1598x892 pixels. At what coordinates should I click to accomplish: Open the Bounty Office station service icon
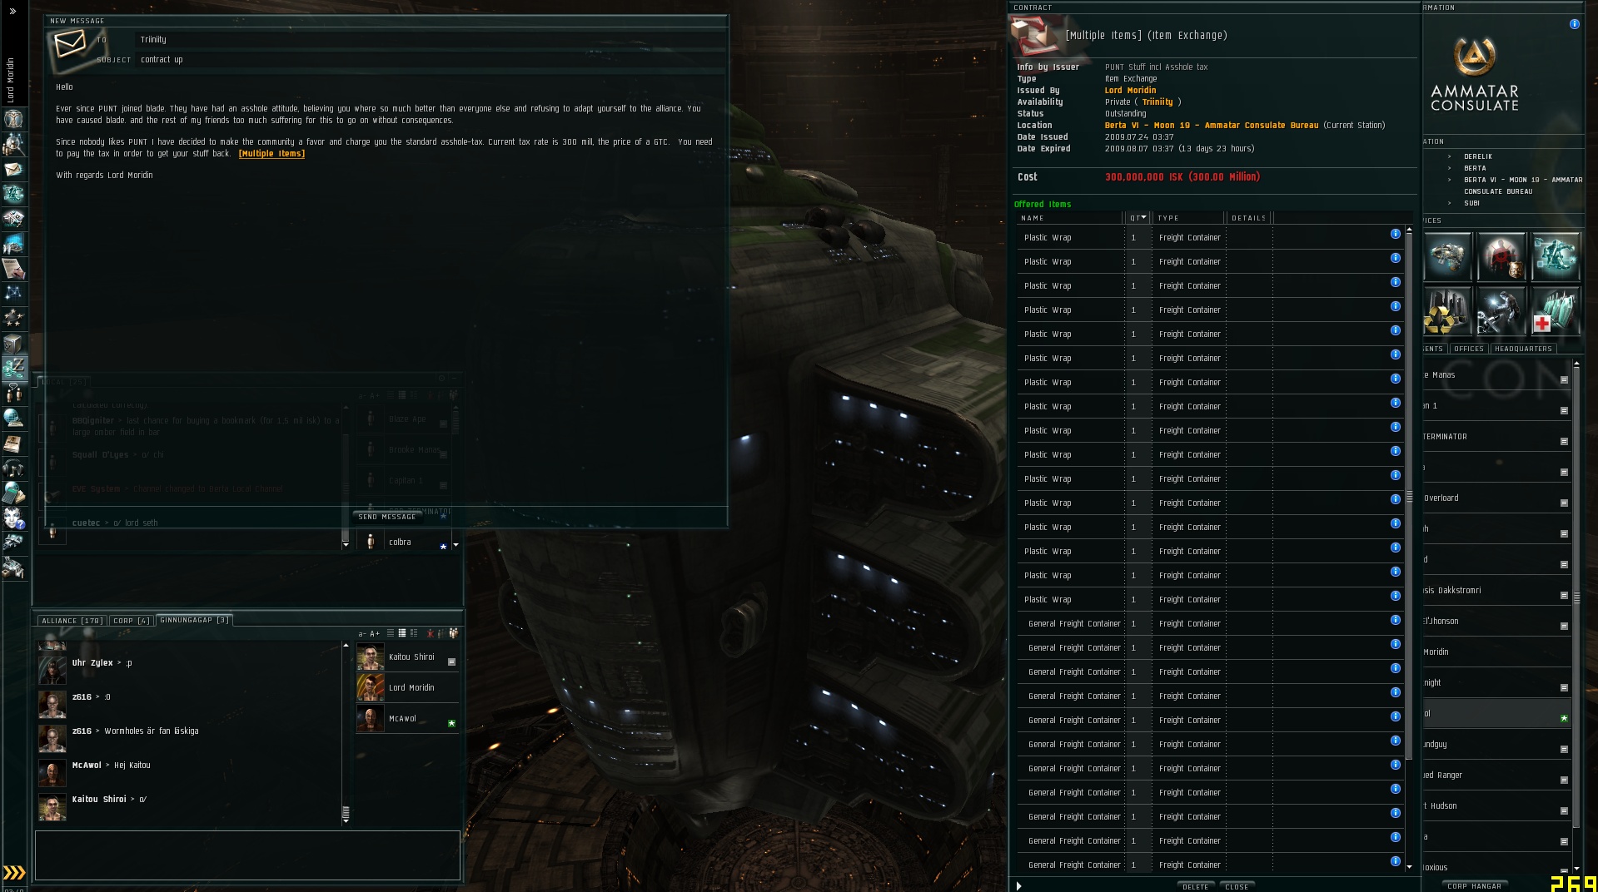tap(1501, 256)
